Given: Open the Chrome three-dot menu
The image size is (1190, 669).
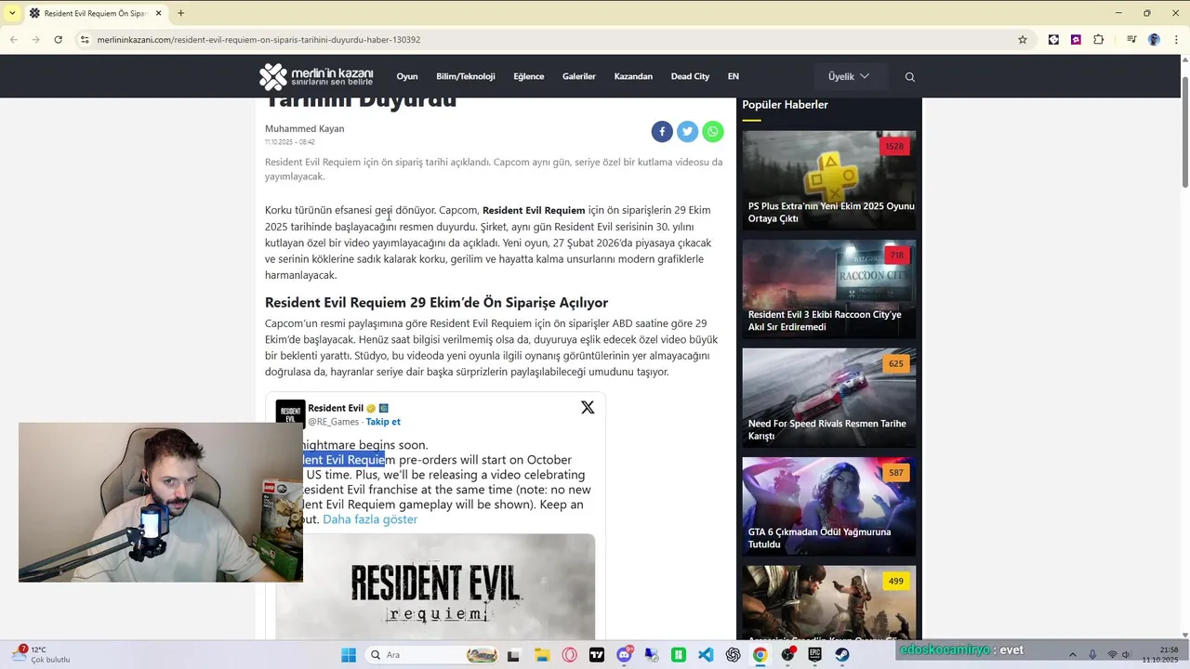Looking at the screenshot, I should (x=1175, y=40).
